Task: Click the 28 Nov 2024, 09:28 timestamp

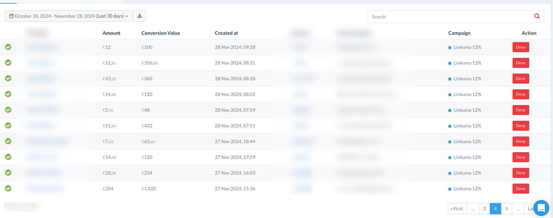Action: pos(235,47)
